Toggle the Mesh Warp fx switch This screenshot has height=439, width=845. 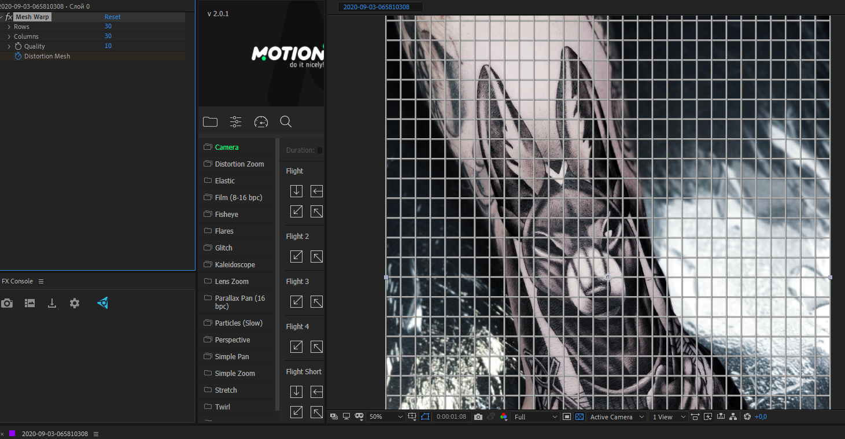[x=9, y=17]
